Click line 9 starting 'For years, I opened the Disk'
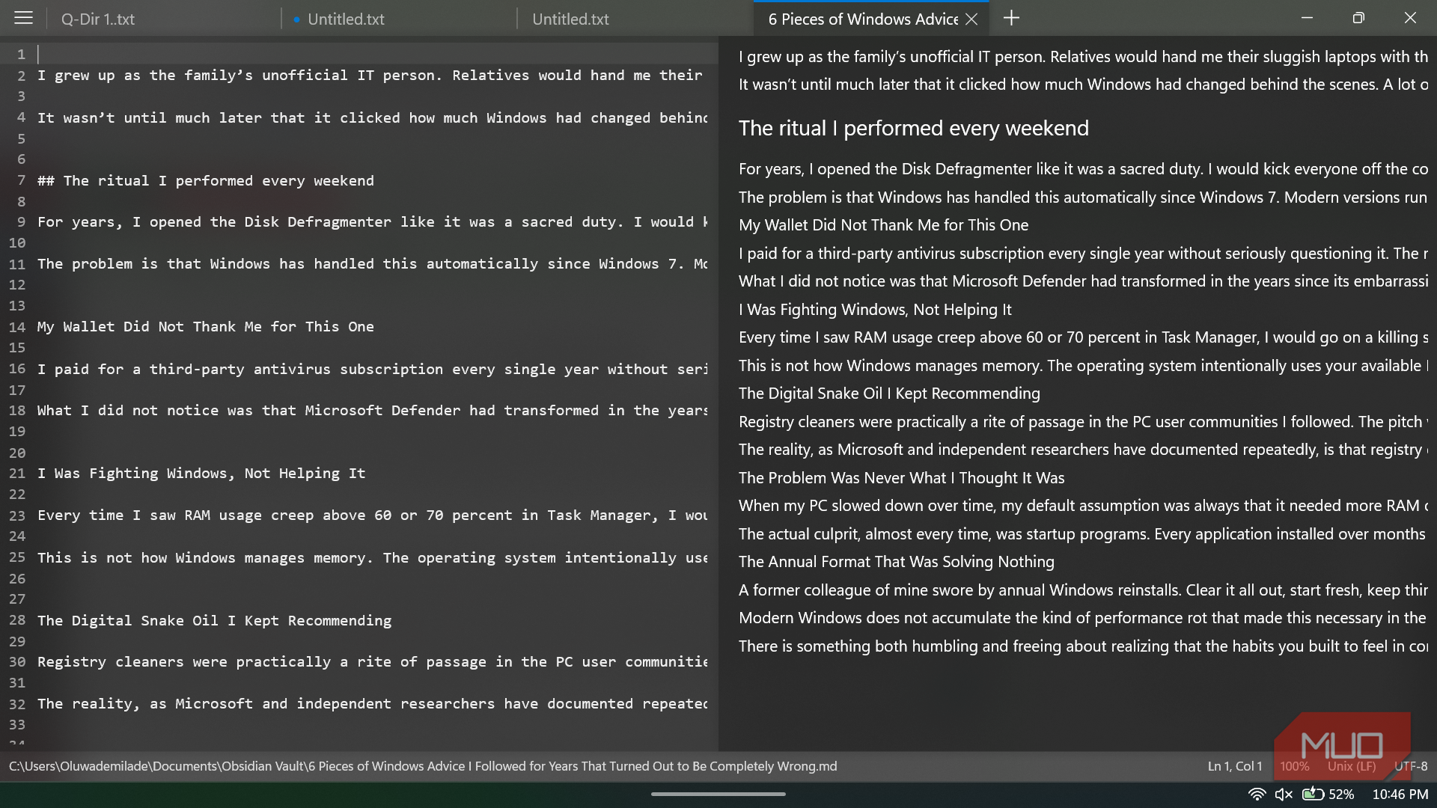Screen dimensions: 1437x808 coord(373,222)
